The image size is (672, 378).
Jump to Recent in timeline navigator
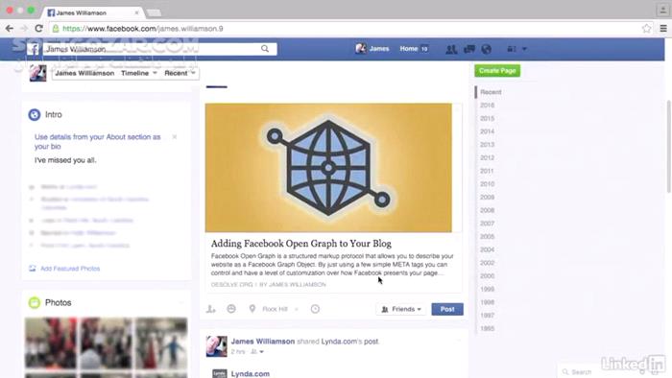pyautogui.click(x=491, y=92)
